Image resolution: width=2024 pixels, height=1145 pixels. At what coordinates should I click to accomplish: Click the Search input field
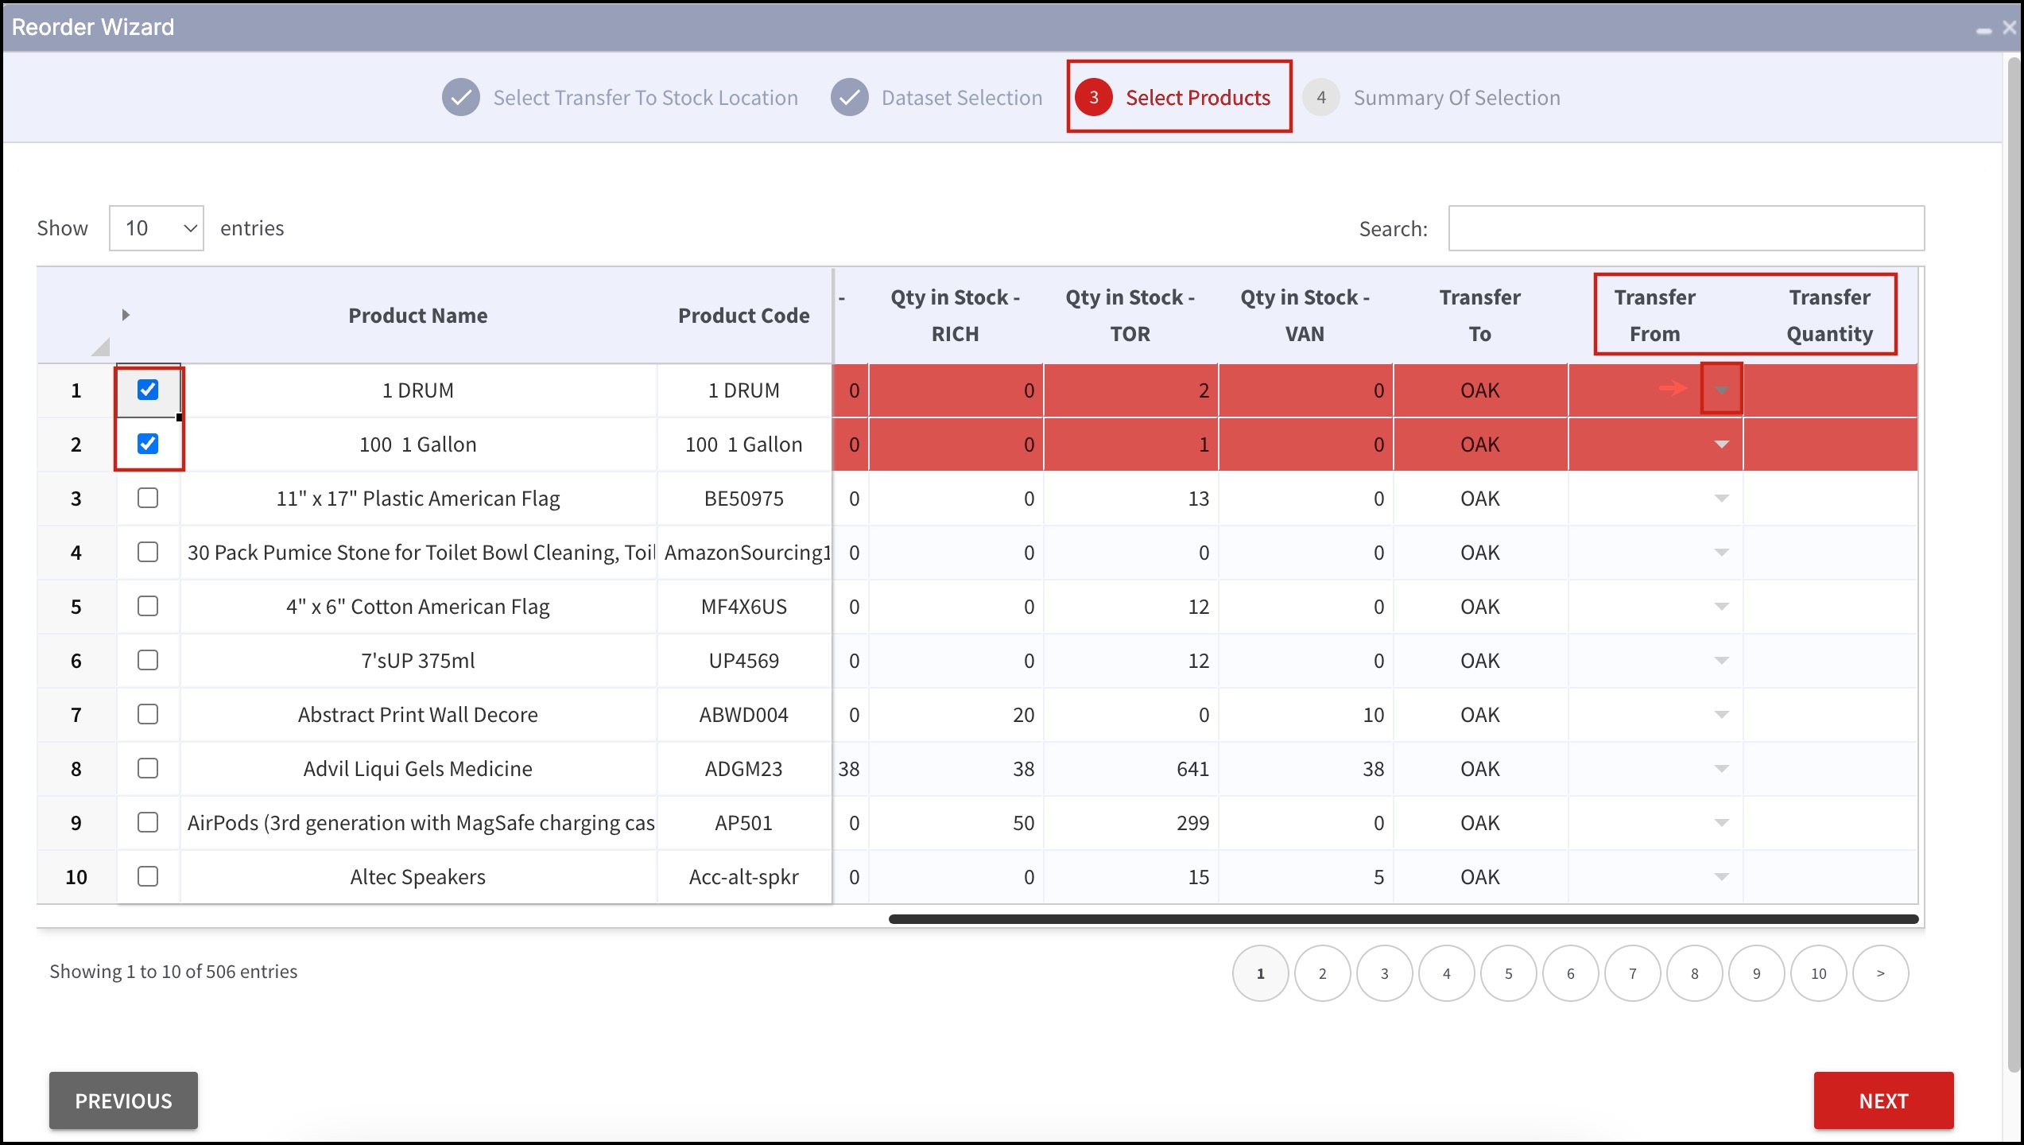tap(1685, 228)
